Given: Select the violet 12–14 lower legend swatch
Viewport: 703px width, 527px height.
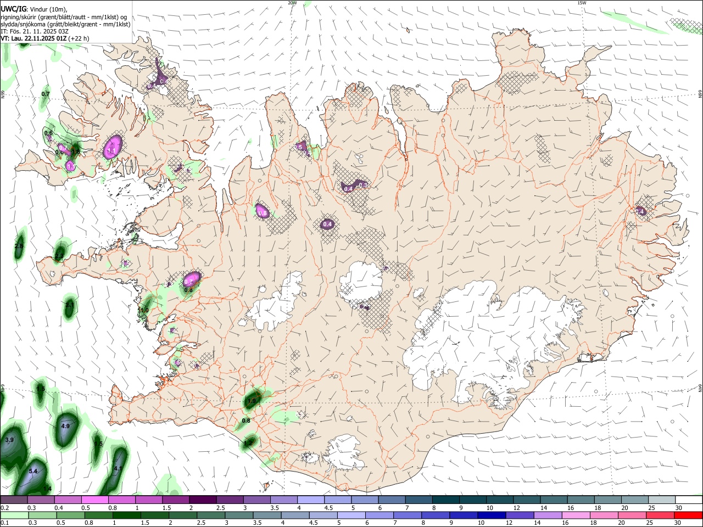Looking at the screenshot, I should [519, 515].
